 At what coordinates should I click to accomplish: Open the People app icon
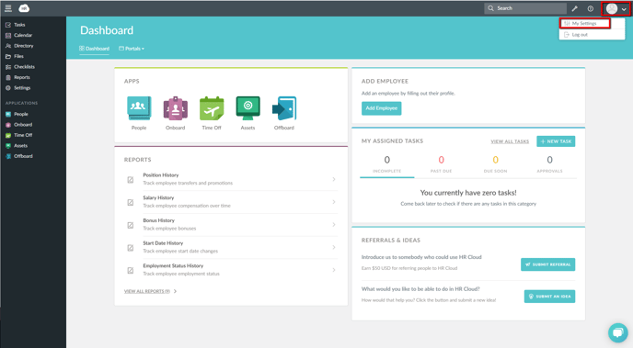(139, 108)
